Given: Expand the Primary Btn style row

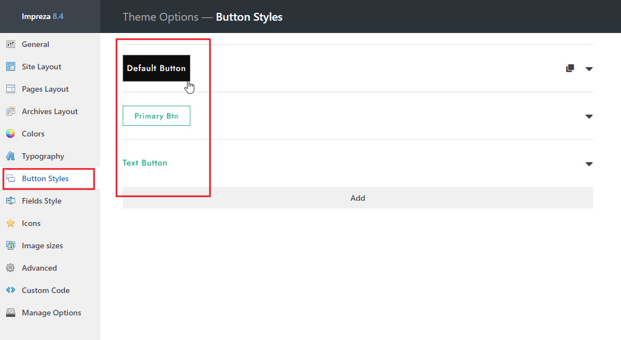Looking at the screenshot, I should 589,116.
